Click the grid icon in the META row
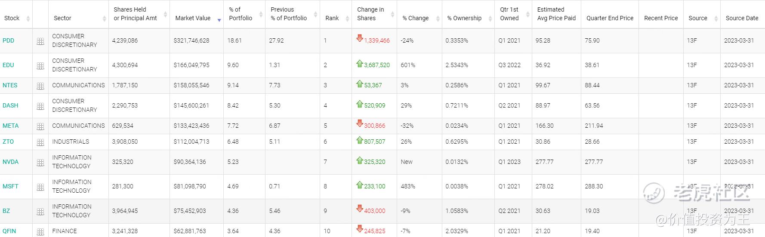765x237 pixels. click(40, 126)
